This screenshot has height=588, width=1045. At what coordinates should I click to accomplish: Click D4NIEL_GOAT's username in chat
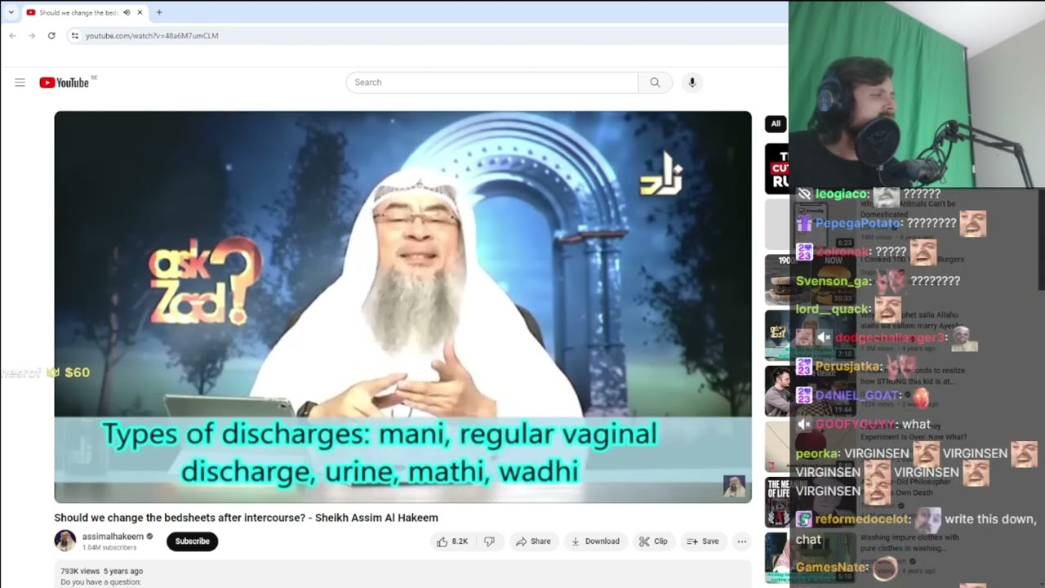[x=856, y=395]
